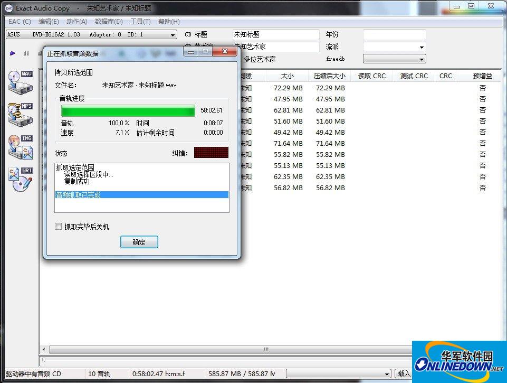The height and width of the screenshot is (383, 507).
Task: Click the 年份 year input field
Action: pos(394,35)
